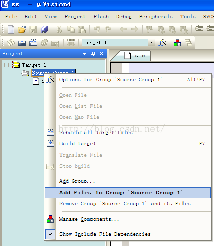The height and width of the screenshot is (246, 214).
Task: Click the source file icon in project tree
Action: pyautogui.click(x=36, y=81)
